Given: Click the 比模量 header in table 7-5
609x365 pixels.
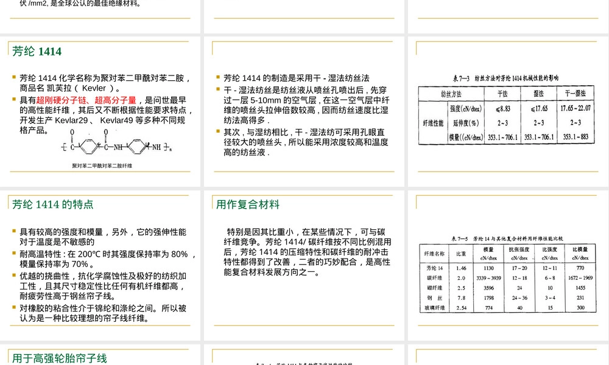Looking at the screenshot, I should pyautogui.click(x=580, y=249).
